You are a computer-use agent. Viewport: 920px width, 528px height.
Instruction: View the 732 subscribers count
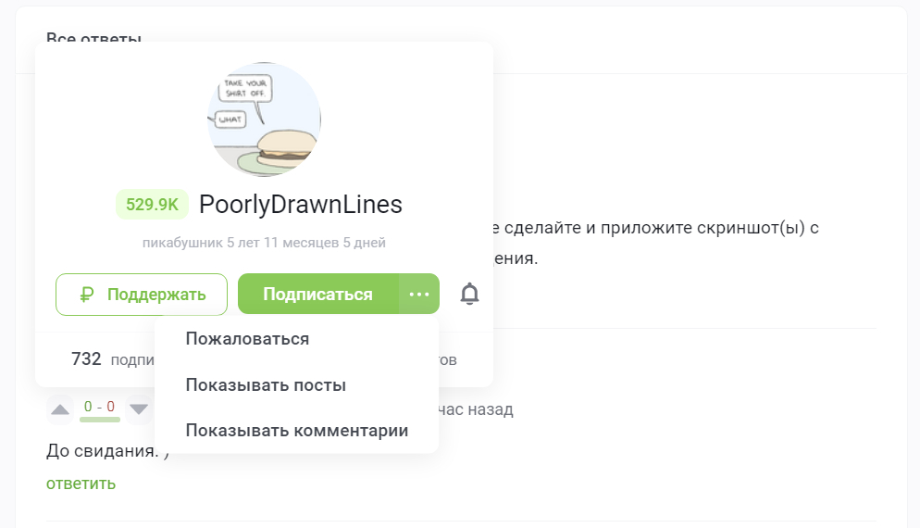[86, 359]
